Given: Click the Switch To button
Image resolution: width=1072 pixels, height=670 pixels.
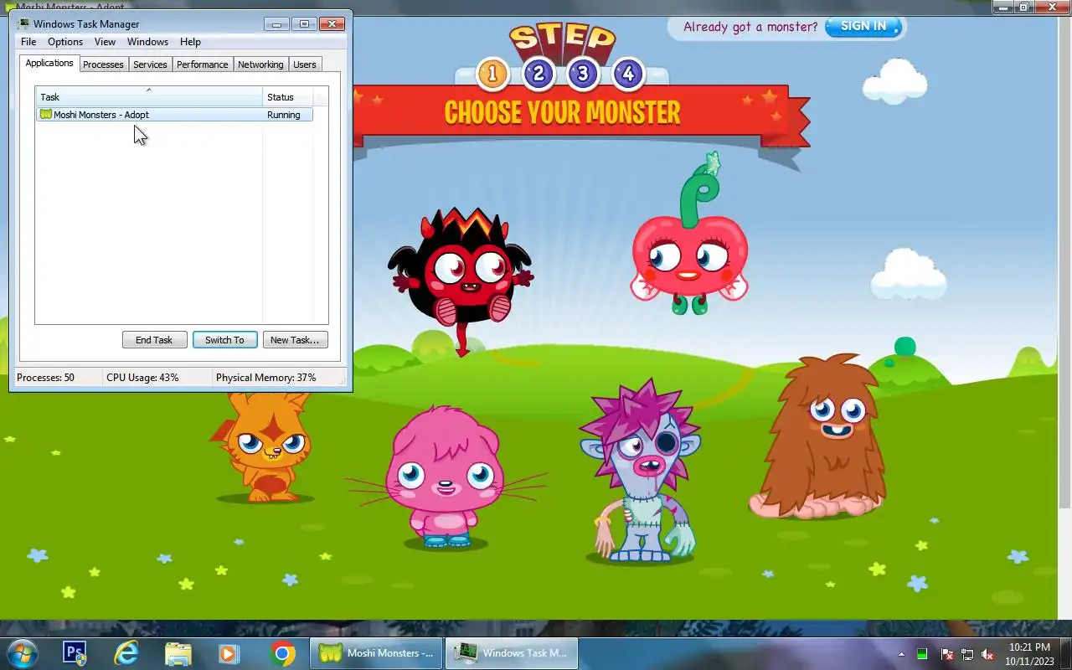Looking at the screenshot, I should [224, 340].
